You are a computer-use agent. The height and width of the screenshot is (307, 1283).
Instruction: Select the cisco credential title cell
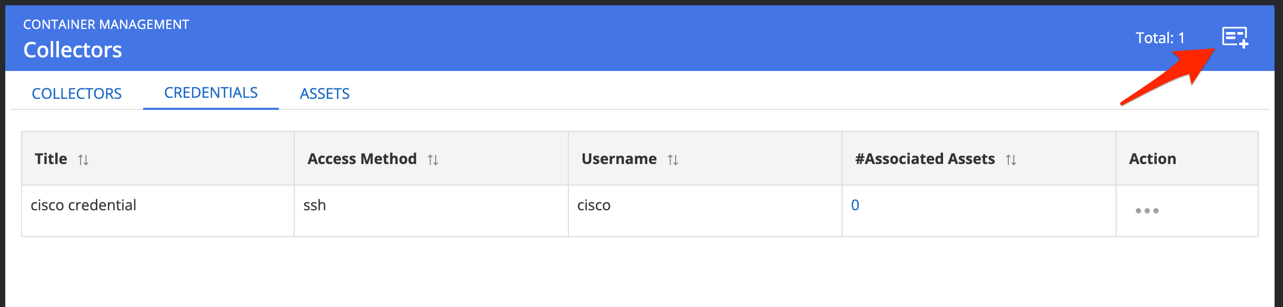click(84, 205)
